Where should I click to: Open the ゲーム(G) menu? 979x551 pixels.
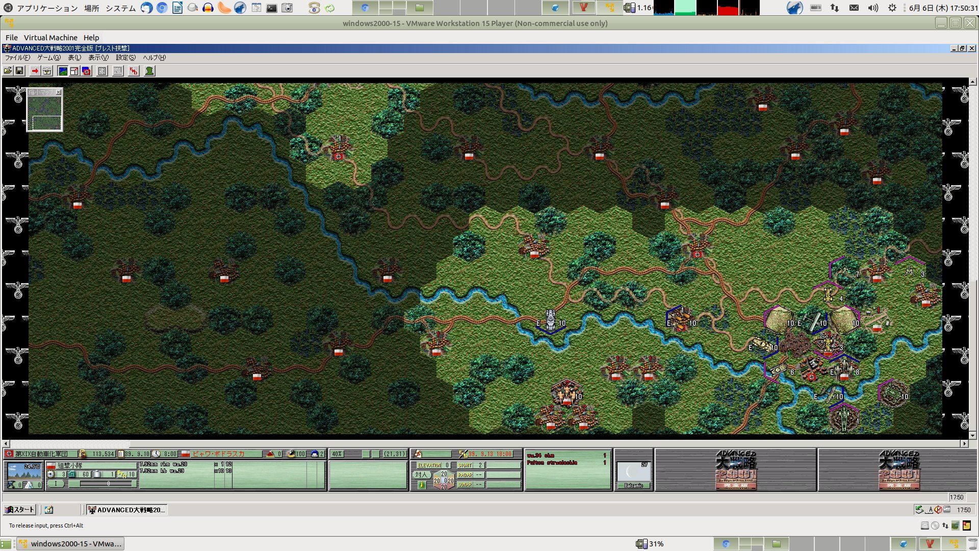tap(48, 58)
